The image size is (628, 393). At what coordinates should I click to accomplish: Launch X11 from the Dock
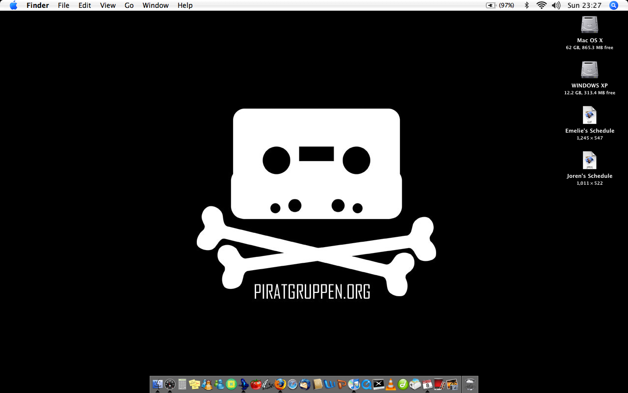(378, 384)
